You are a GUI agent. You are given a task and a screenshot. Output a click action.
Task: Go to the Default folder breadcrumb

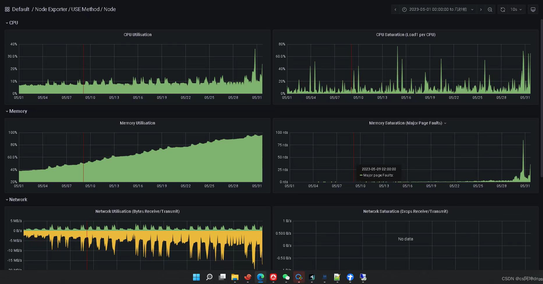point(21,9)
